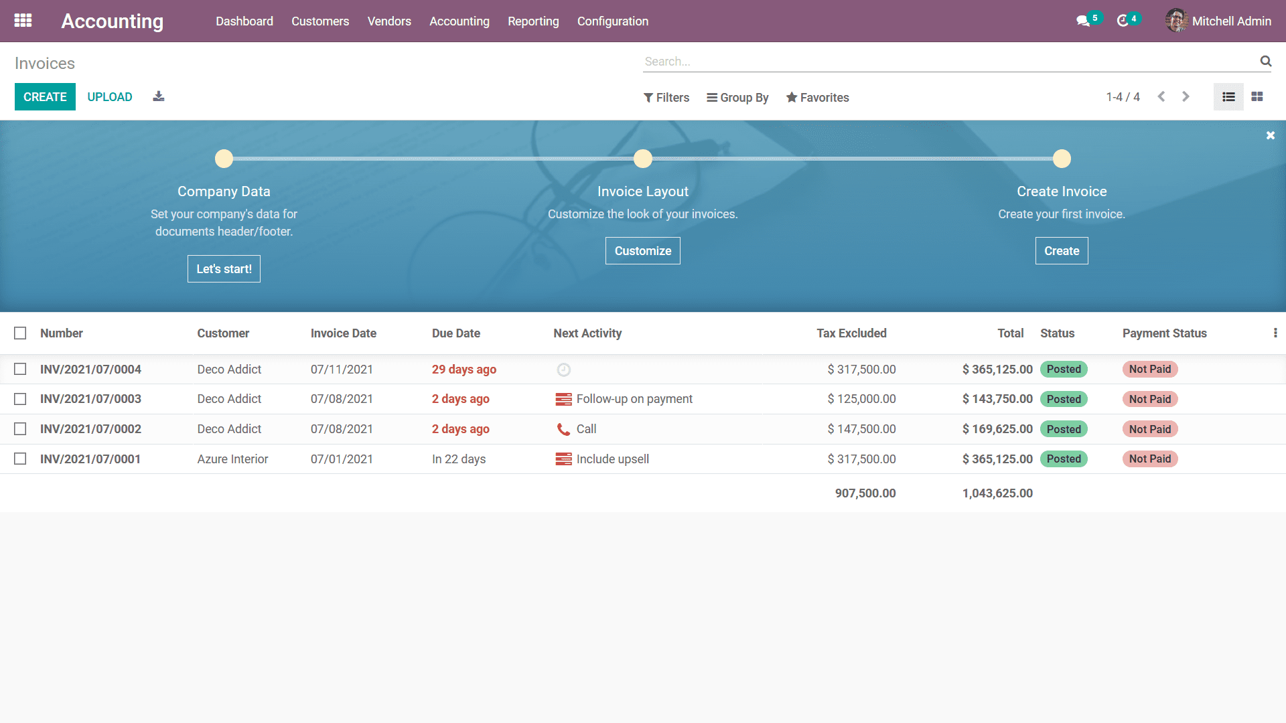
Task: Open the activities clock icon
Action: coord(1123,21)
